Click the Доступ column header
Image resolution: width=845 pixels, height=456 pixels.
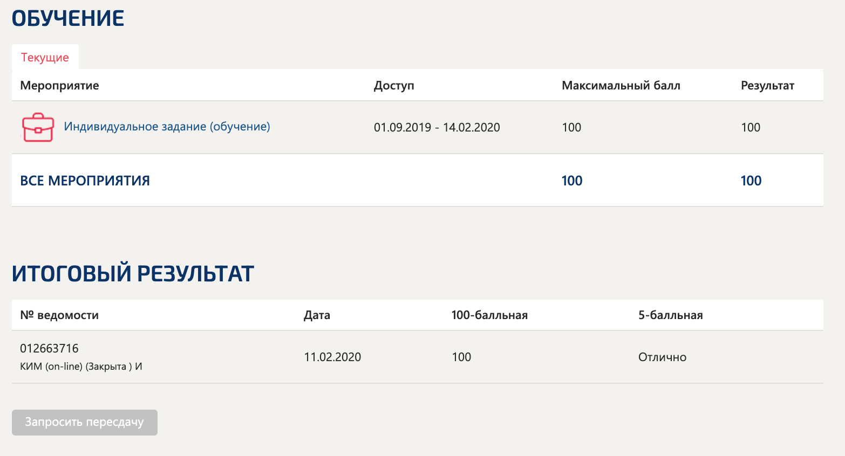point(394,86)
